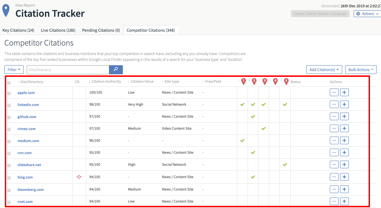Open the apple.com link
This screenshot has width=381, height=208.
26,93
